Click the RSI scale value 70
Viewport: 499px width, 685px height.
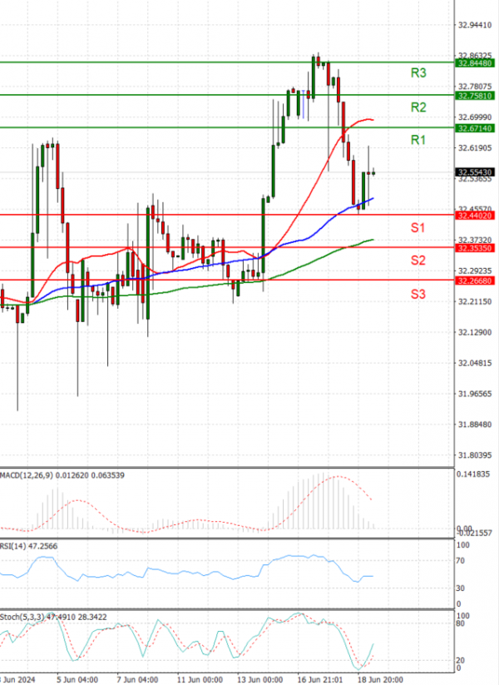pyautogui.click(x=460, y=561)
